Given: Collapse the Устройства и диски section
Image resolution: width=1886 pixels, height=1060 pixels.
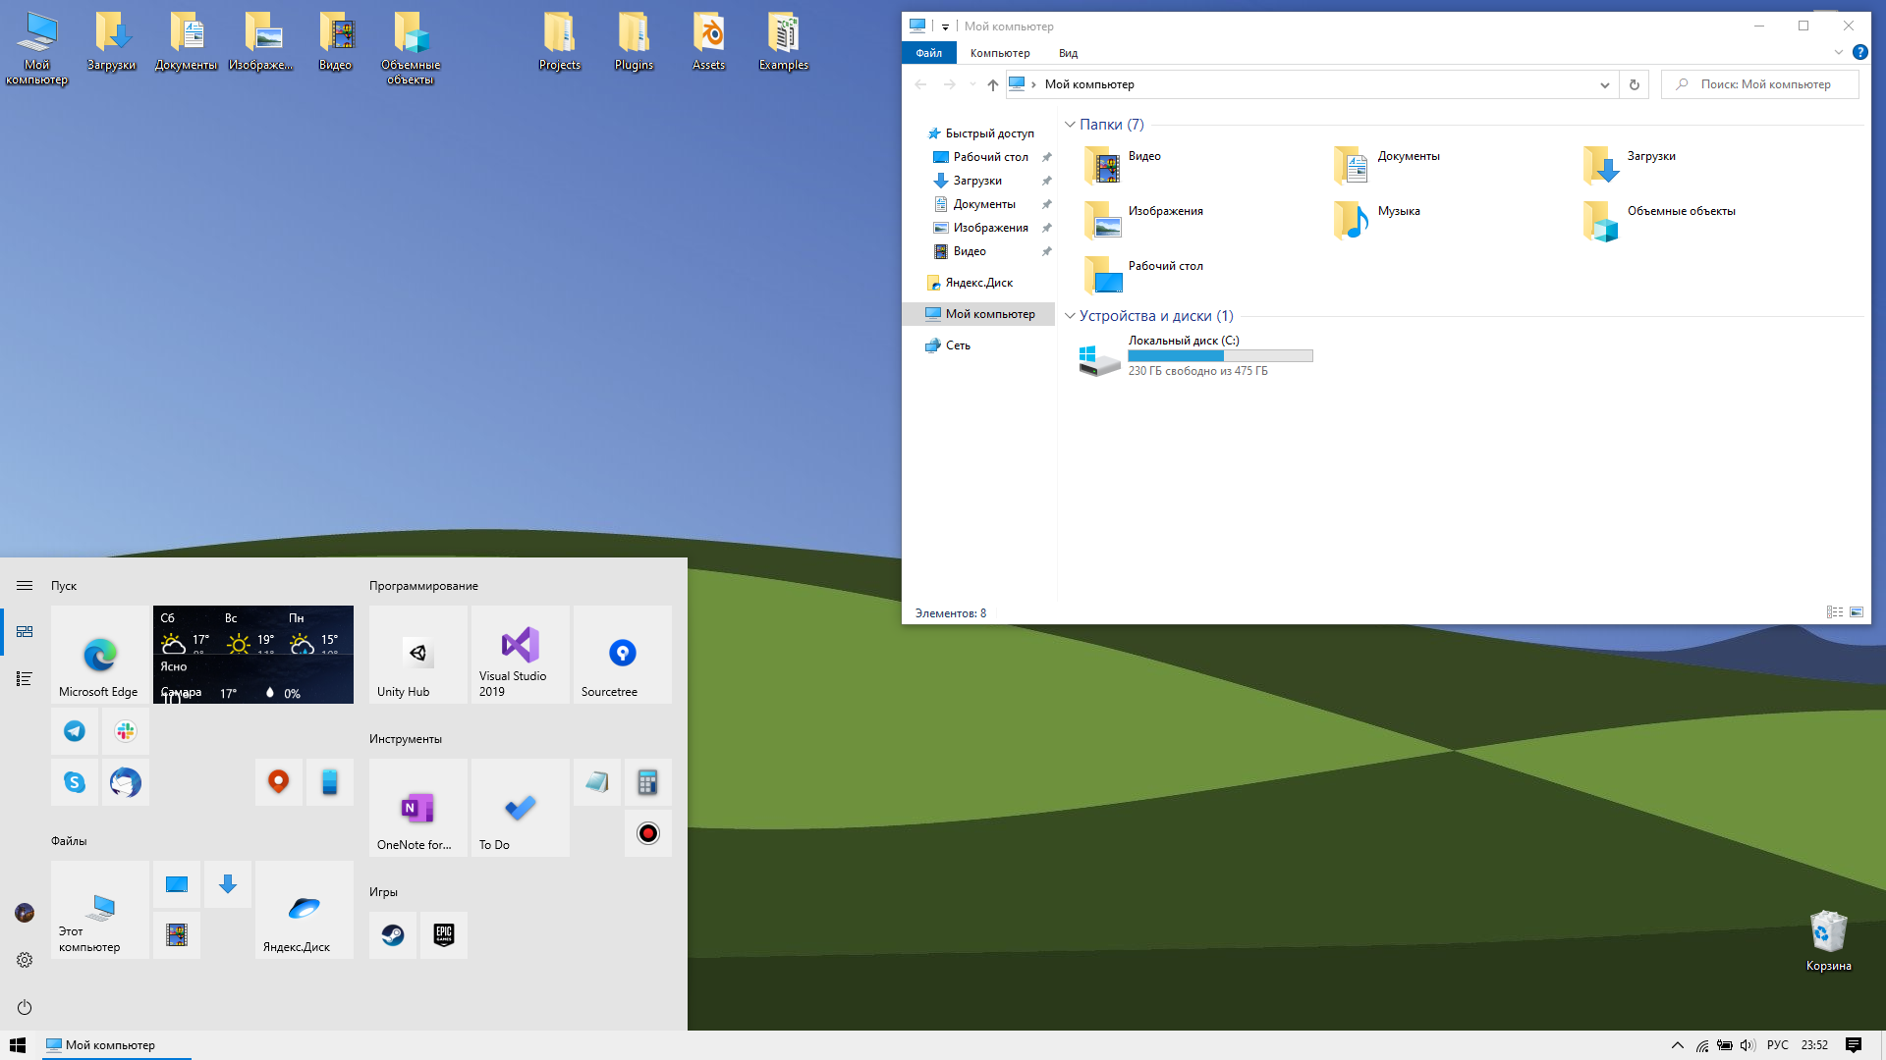Looking at the screenshot, I should click(x=1070, y=316).
